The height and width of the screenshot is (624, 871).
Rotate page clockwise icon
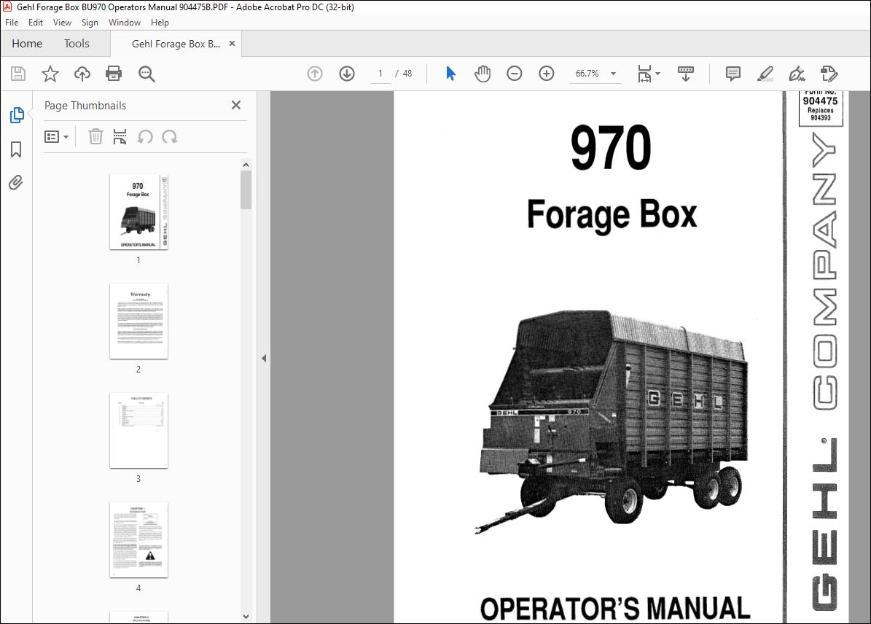[x=169, y=137]
